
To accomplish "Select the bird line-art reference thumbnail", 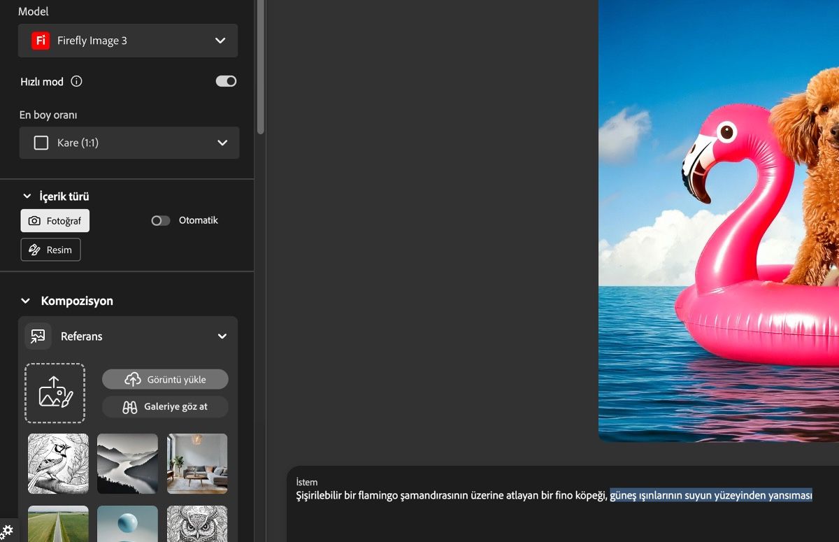I will click(x=58, y=464).
